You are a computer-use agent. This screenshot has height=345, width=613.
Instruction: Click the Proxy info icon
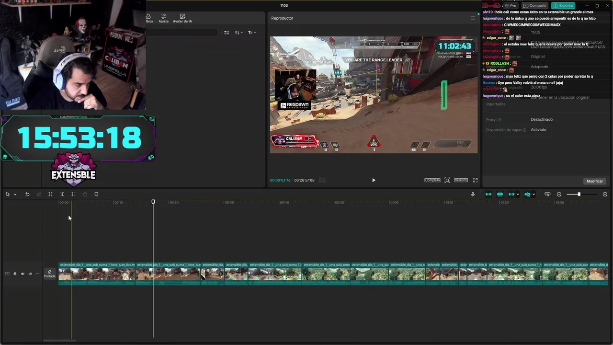(499, 120)
